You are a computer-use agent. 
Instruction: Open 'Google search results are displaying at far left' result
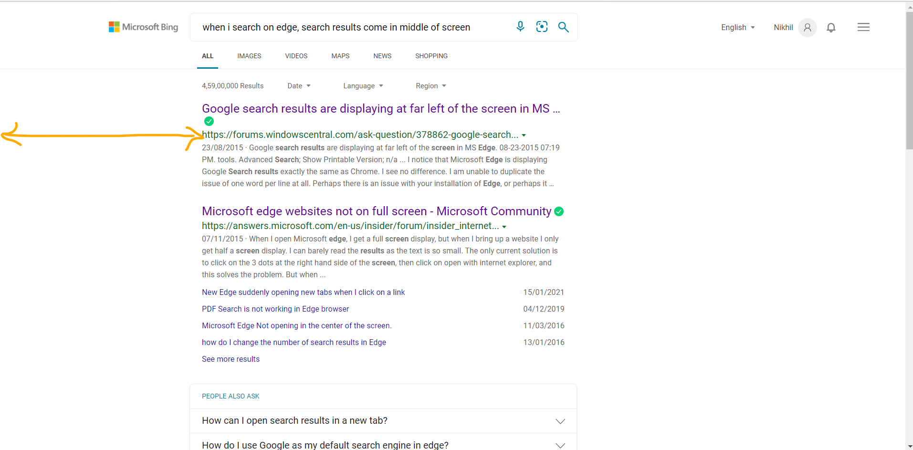pos(381,109)
